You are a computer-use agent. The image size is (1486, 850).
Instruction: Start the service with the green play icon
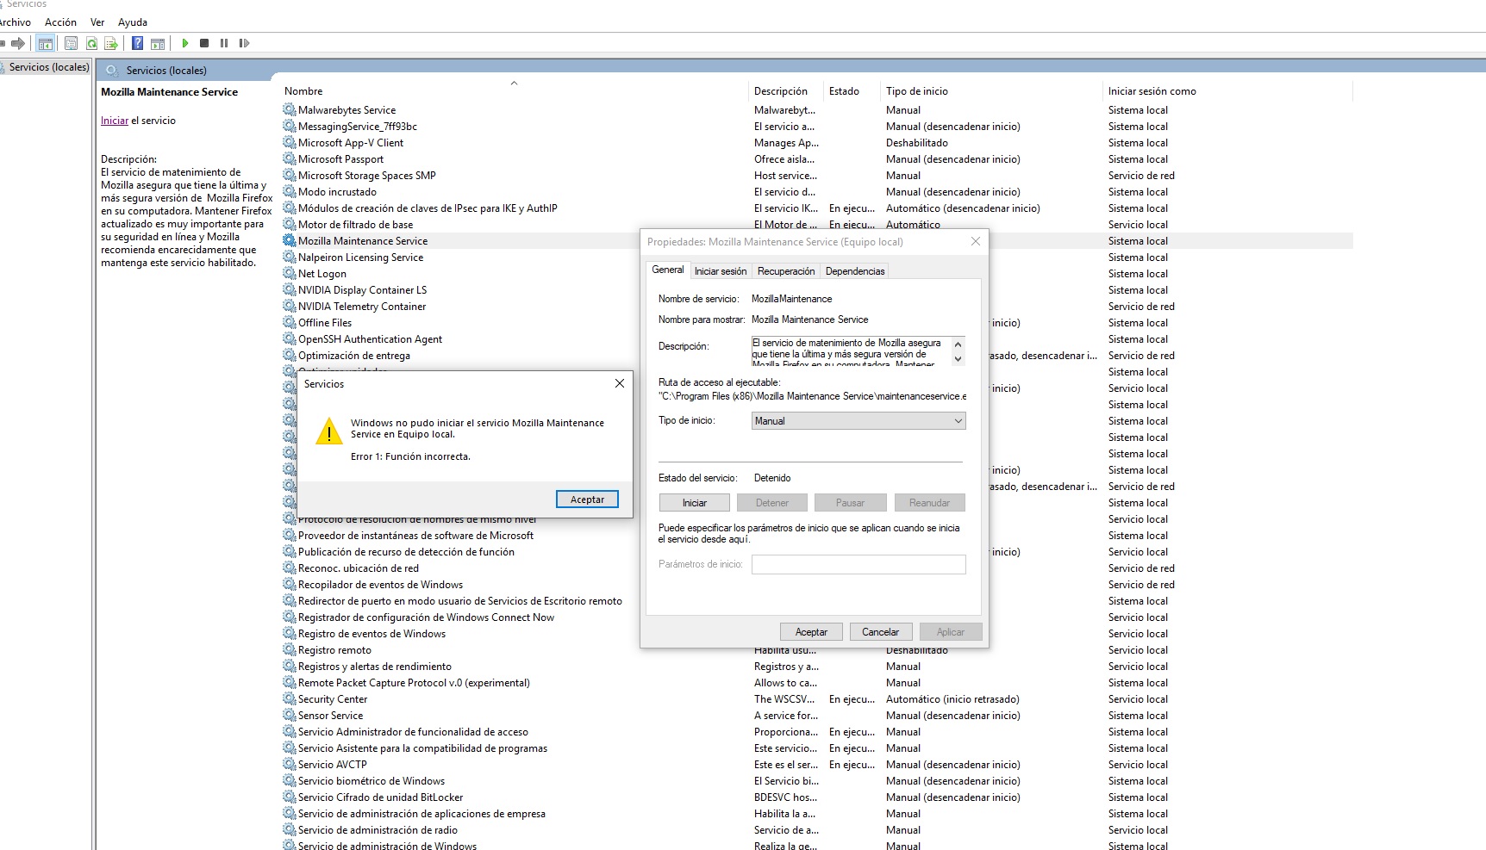184,43
